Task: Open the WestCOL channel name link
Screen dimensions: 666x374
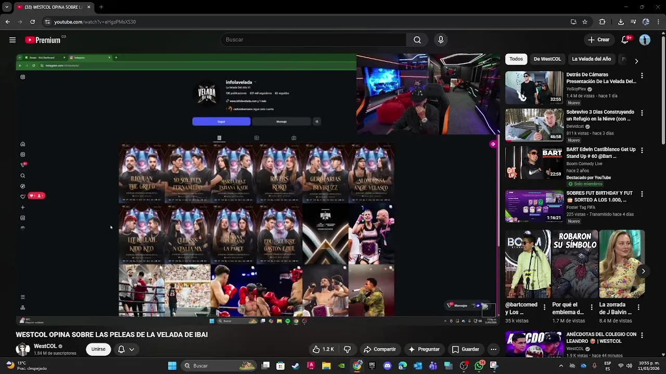Action: [x=45, y=346]
